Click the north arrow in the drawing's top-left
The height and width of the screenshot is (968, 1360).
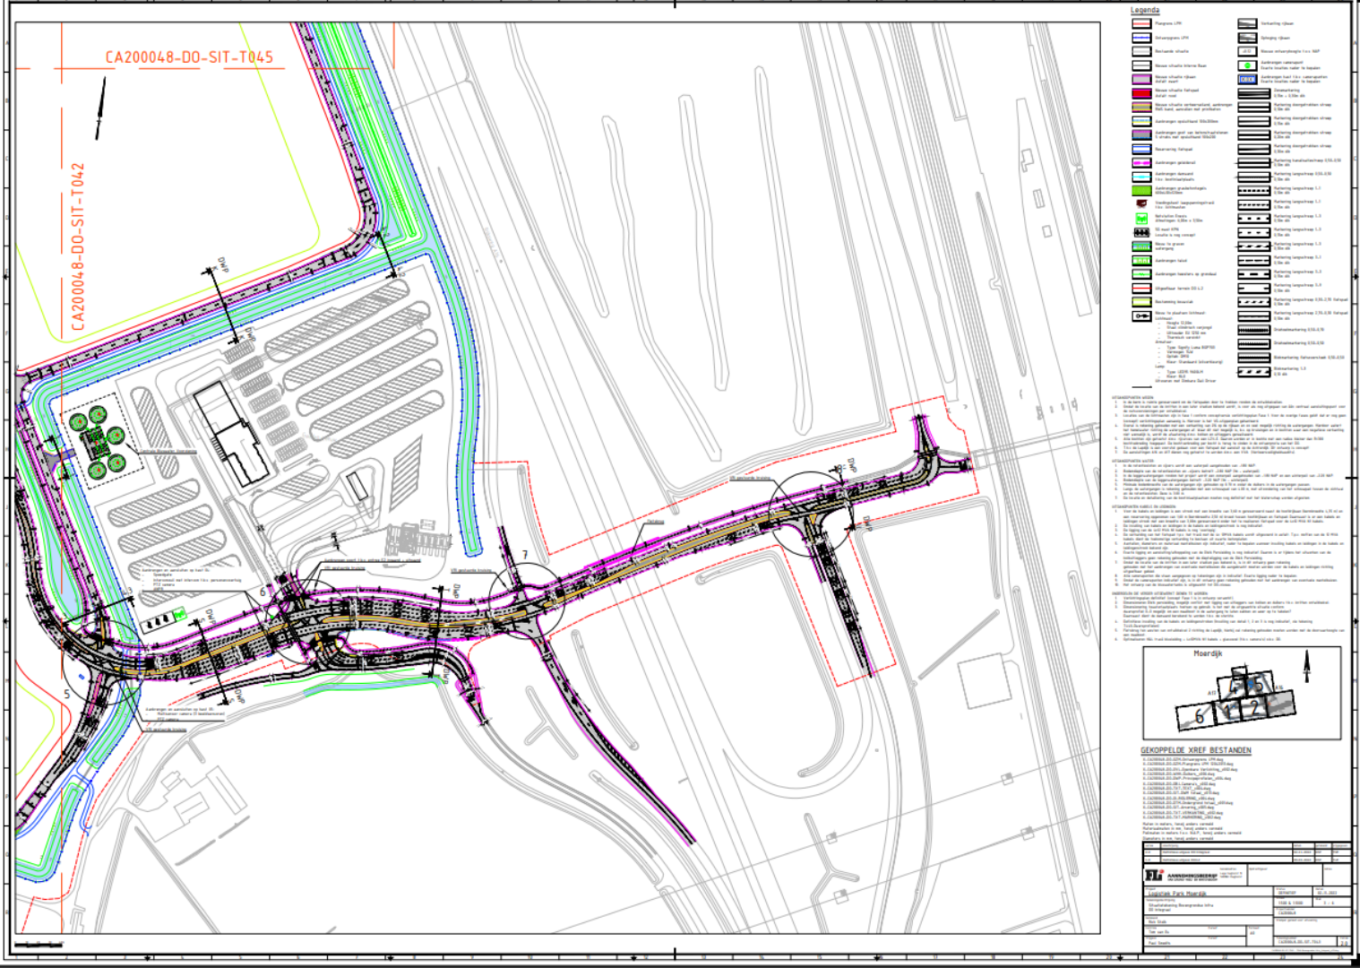pyautogui.click(x=101, y=108)
